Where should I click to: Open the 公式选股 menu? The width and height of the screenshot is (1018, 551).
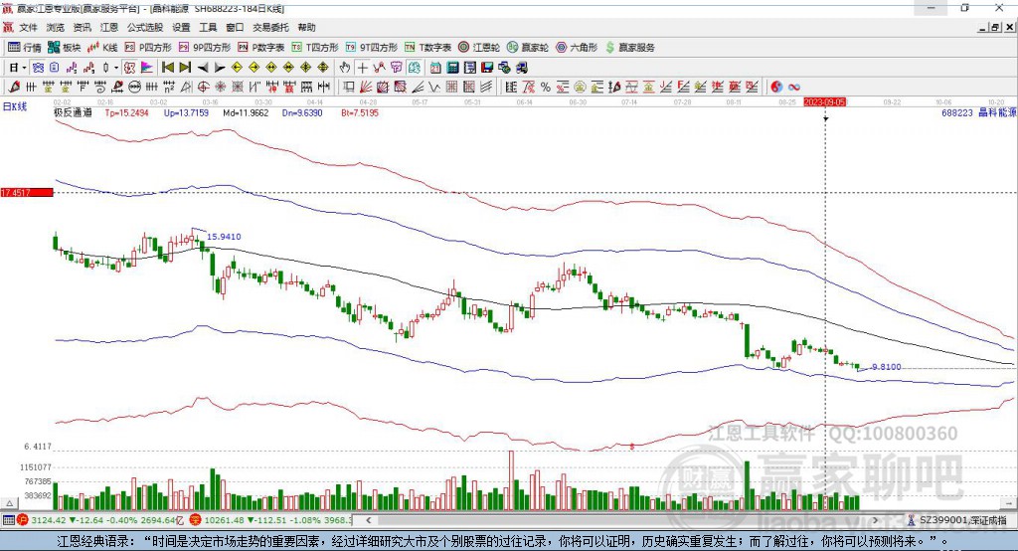point(145,27)
